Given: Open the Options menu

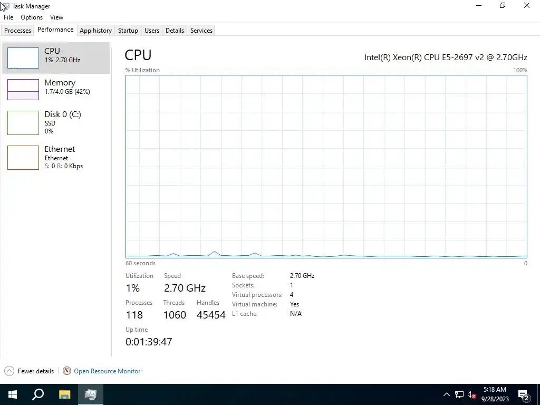Looking at the screenshot, I should pos(32,17).
